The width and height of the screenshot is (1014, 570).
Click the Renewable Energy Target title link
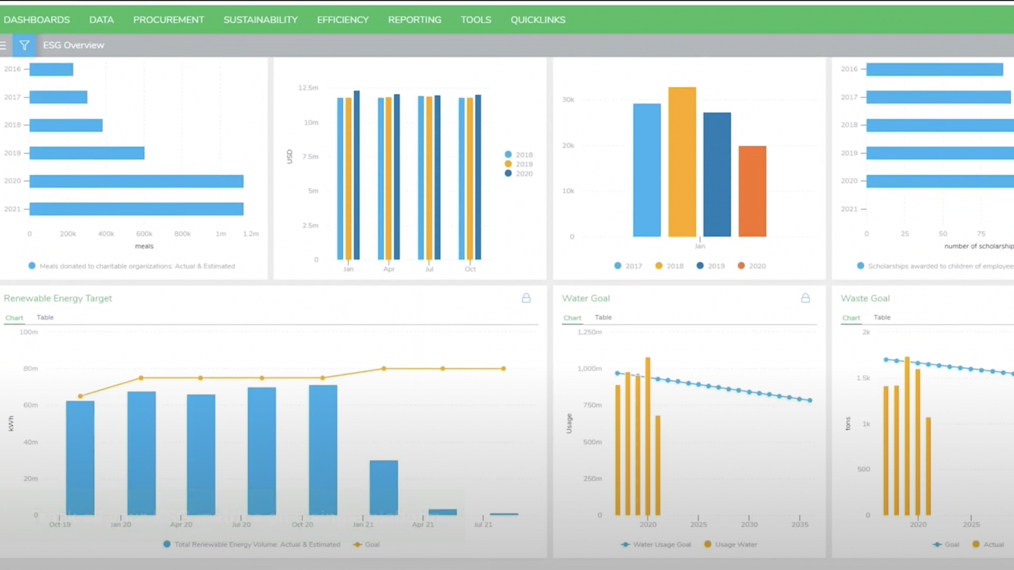(58, 299)
